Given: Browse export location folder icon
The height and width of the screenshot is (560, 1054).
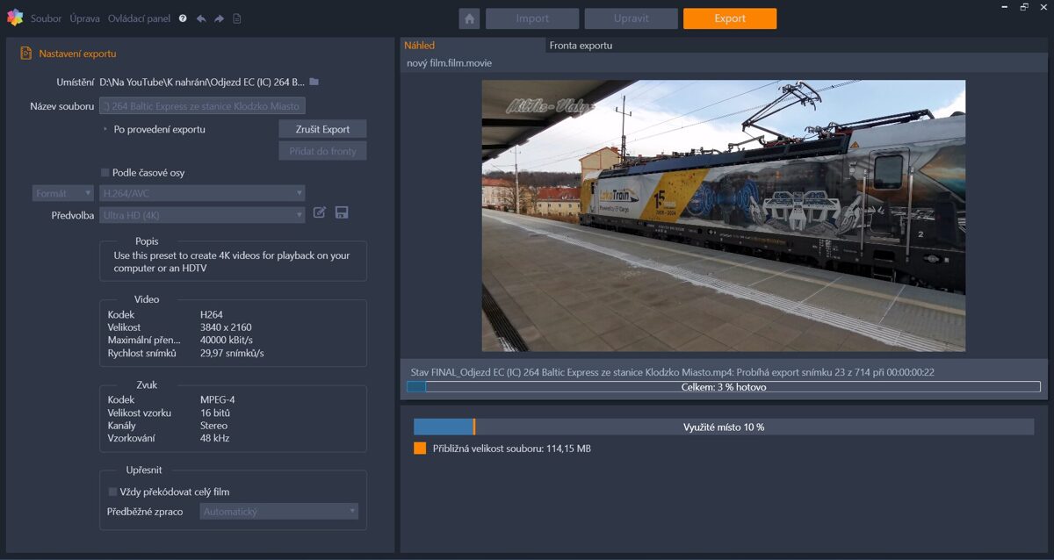Looking at the screenshot, I should pyautogui.click(x=314, y=82).
